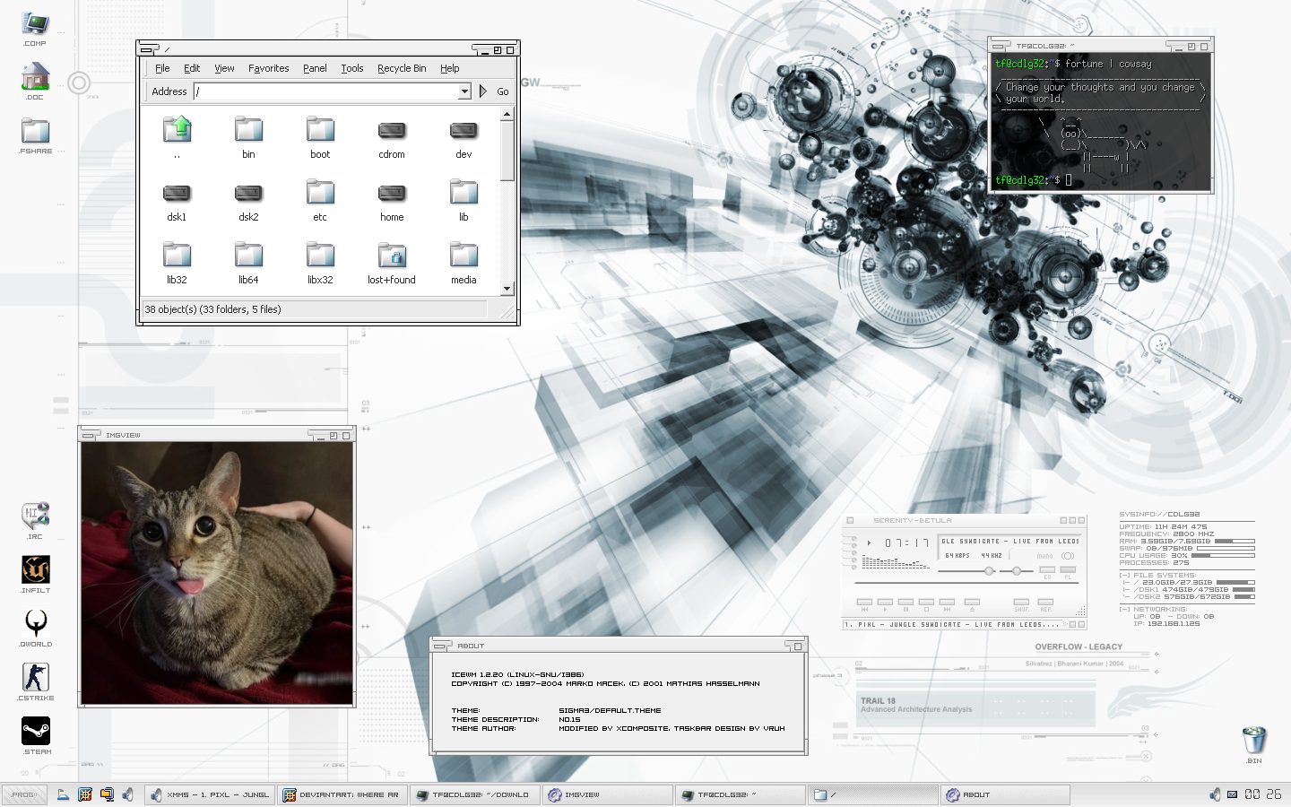Open the .COMP desktop icon

pyautogui.click(x=35, y=25)
